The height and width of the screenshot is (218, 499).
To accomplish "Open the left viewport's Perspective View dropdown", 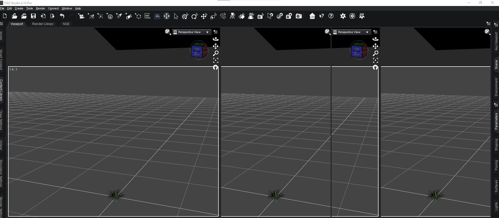I will (191, 32).
